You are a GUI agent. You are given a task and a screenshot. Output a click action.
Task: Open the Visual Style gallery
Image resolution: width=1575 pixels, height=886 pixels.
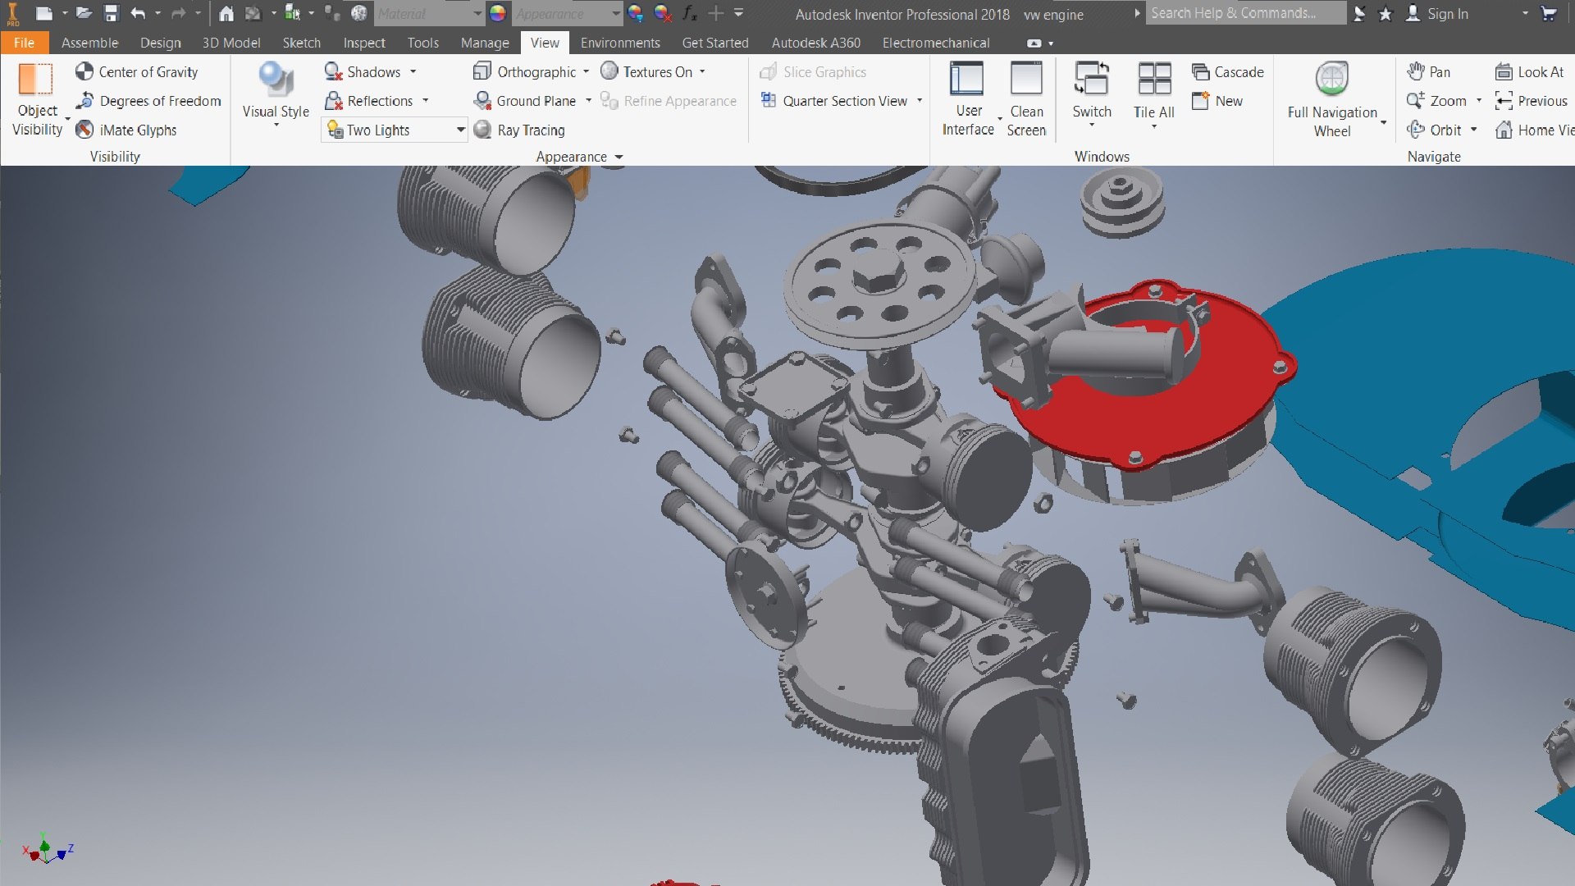pyautogui.click(x=276, y=94)
